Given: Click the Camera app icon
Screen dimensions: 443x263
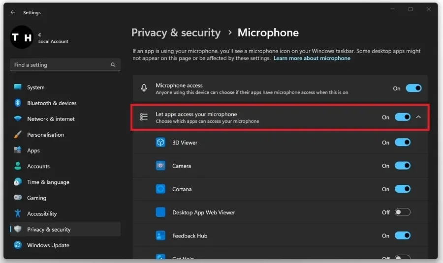Looking at the screenshot, I should (160, 166).
